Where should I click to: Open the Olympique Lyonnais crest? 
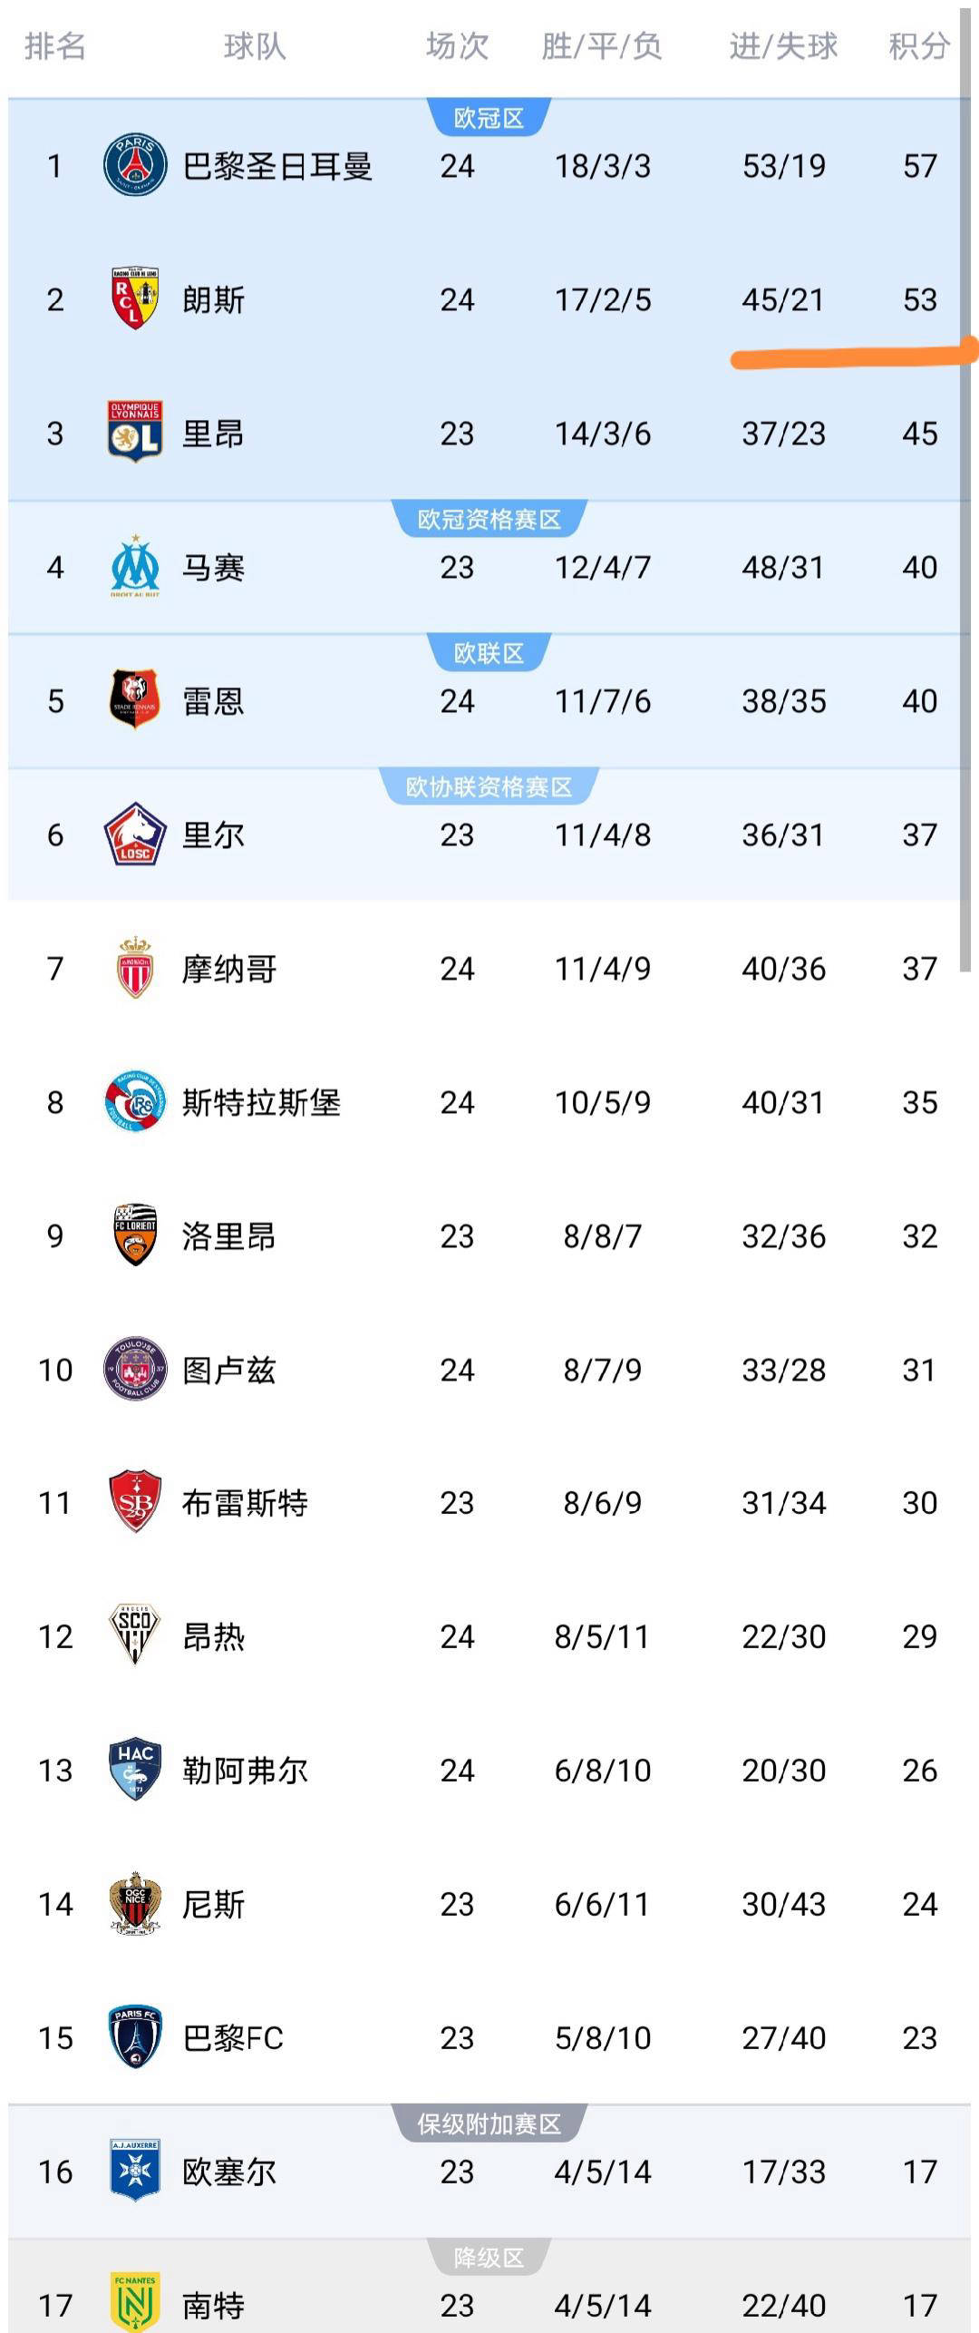(x=135, y=433)
